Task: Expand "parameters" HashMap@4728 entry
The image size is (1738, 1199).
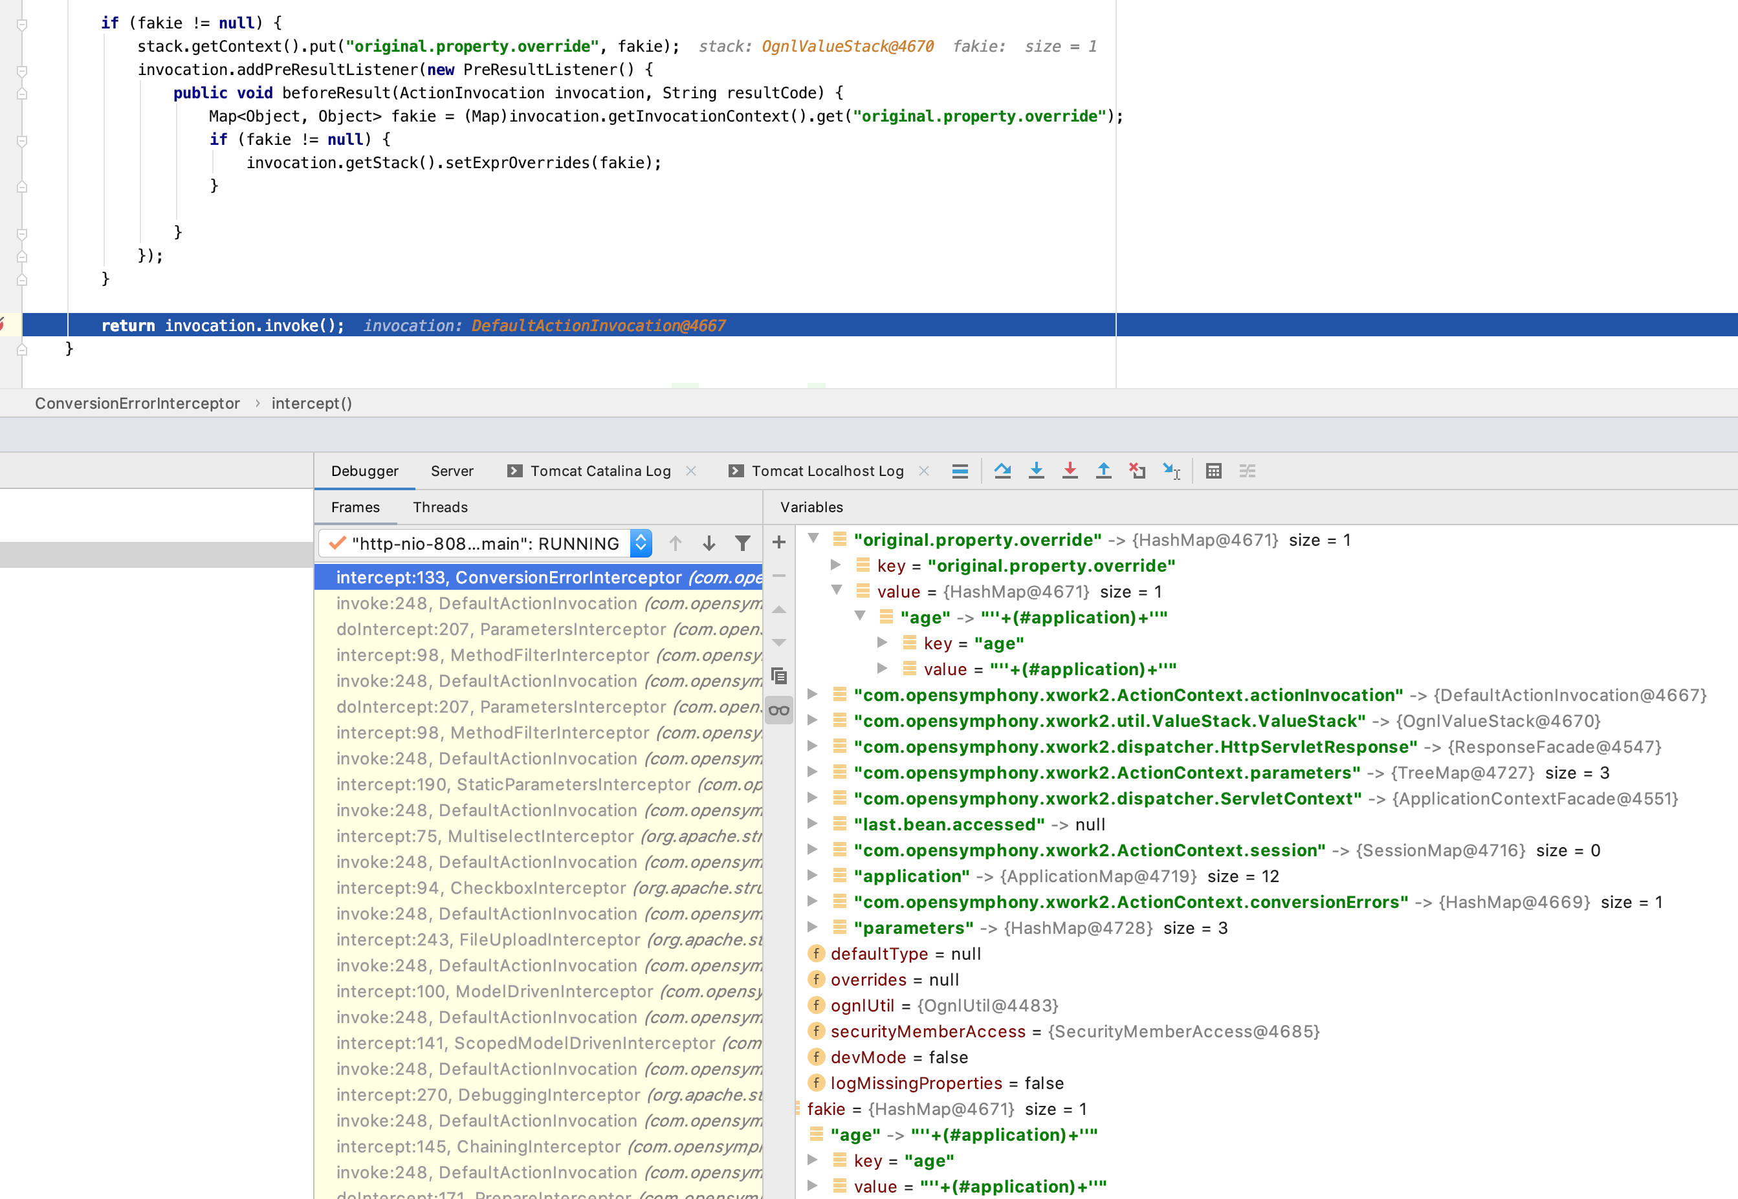Action: click(x=813, y=927)
